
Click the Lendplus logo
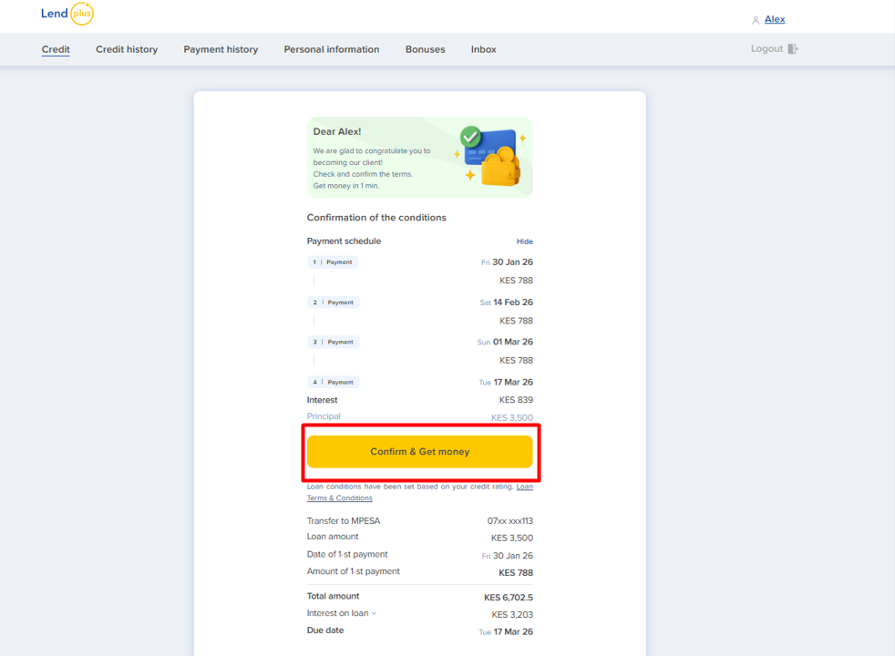(x=67, y=15)
